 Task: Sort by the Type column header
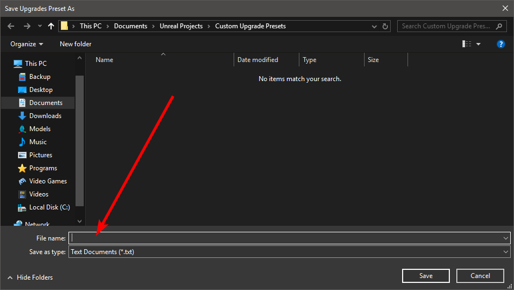[310, 60]
